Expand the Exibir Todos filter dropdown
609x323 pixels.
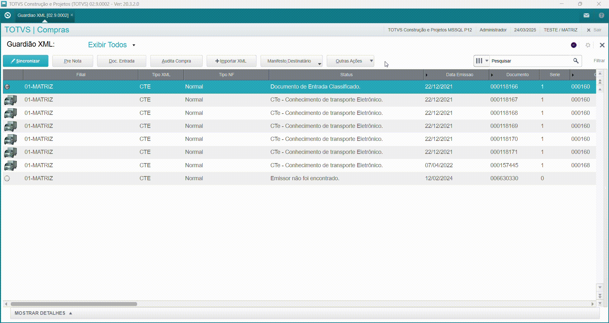point(134,45)
